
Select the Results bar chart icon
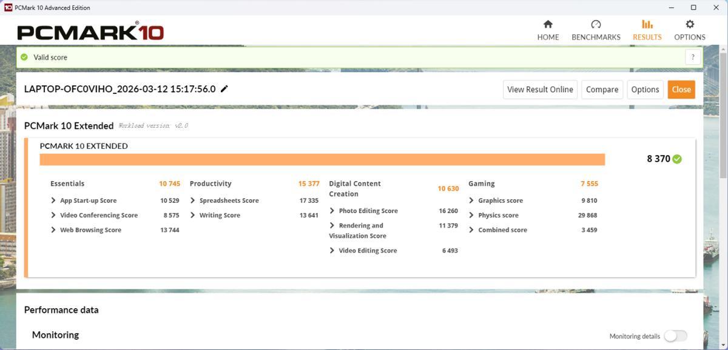click(647, 24)
